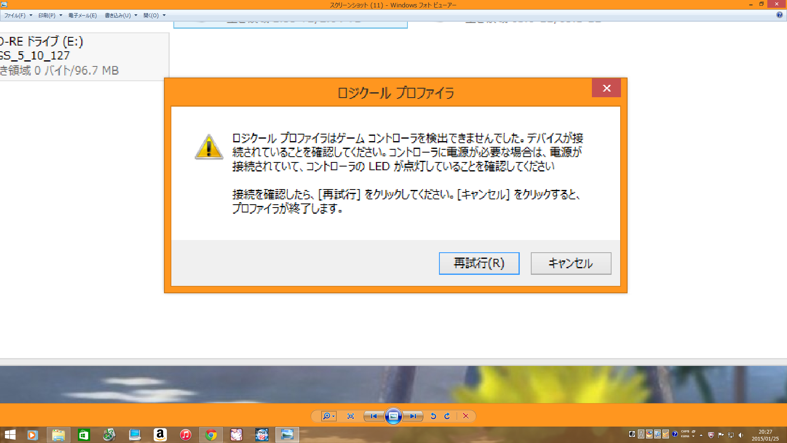Image resolution: width=787 pixels, height=443 pixels.
Task: Open the volume speaker tray icon
Action: point(741,435)
